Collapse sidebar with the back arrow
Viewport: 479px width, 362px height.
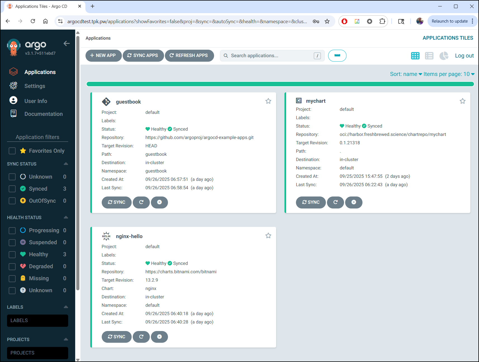point(67,44)
